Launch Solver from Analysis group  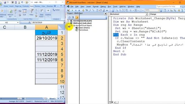56,10
